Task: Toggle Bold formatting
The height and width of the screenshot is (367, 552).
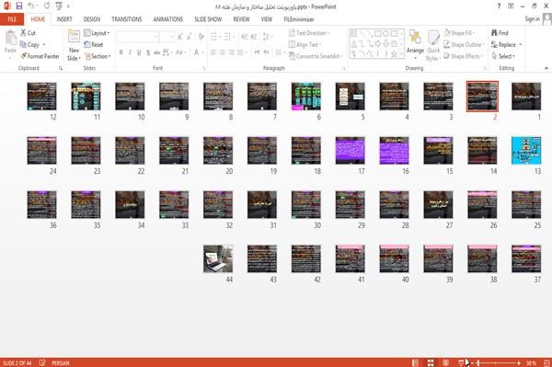Action: point(121,52)
